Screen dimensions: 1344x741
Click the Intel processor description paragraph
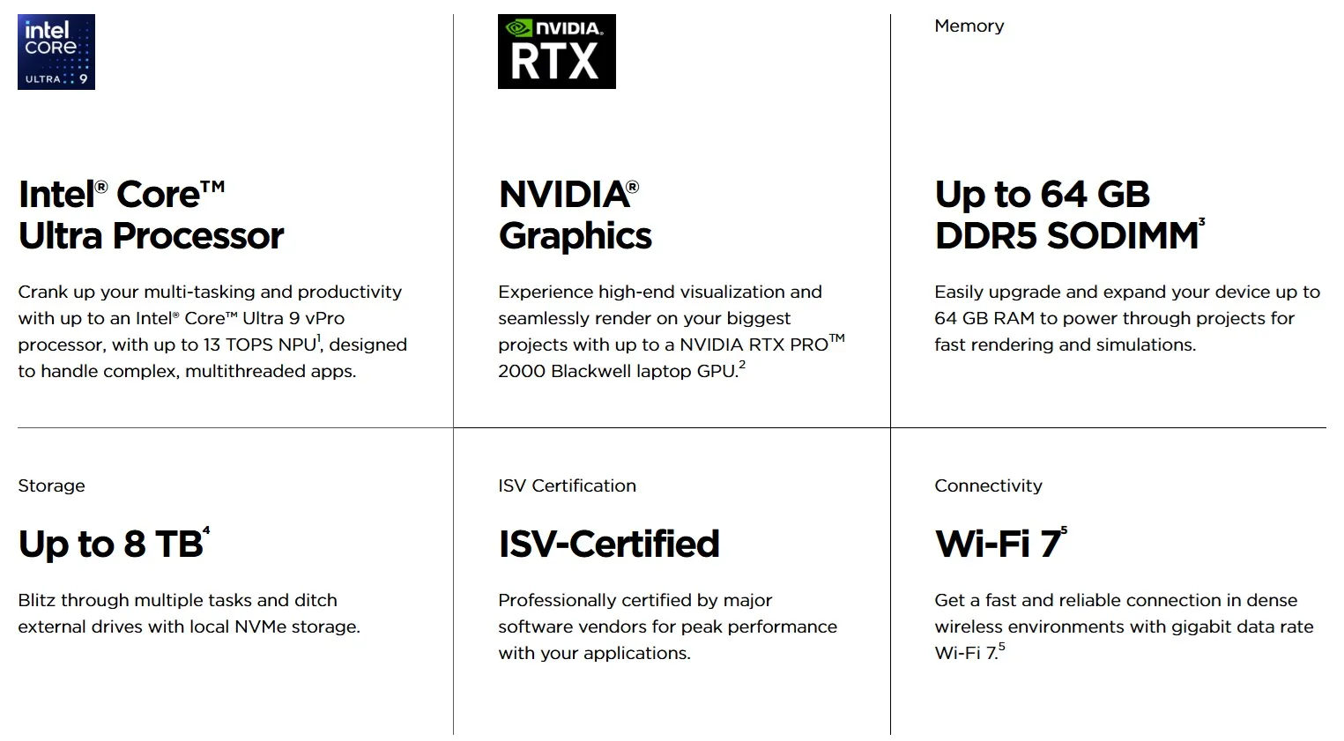212,331
